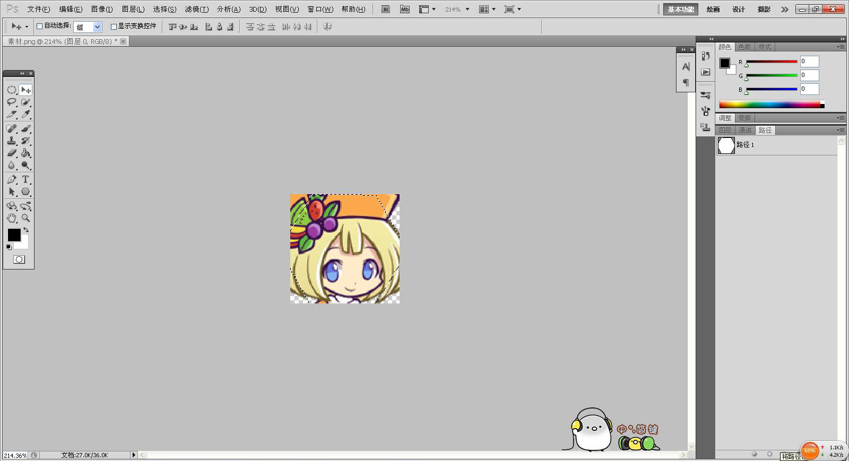849x461 pixels.
Task: Show more workspaces with double chevron
Action: 785,10
